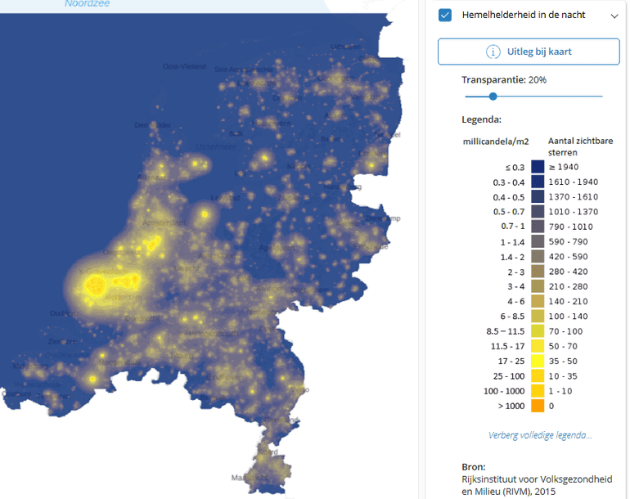Screen dimensions: 630x499
Task: Click the Maastricht label on the map
Action: 249,478
